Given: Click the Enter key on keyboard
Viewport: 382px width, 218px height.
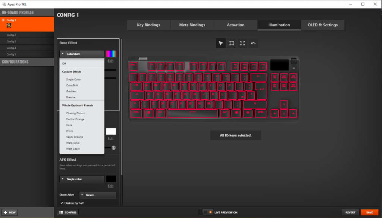Looking at the screenshot, I should (x=262, y=91).
